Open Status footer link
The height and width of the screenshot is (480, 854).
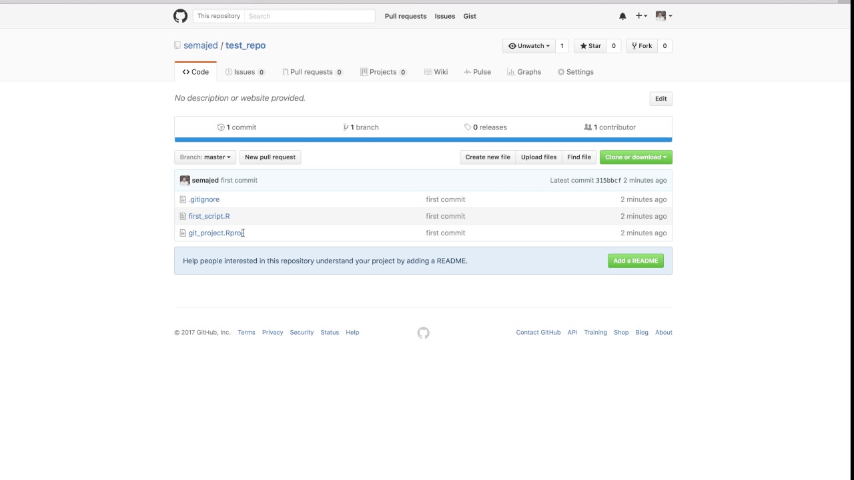click(330, 333)
